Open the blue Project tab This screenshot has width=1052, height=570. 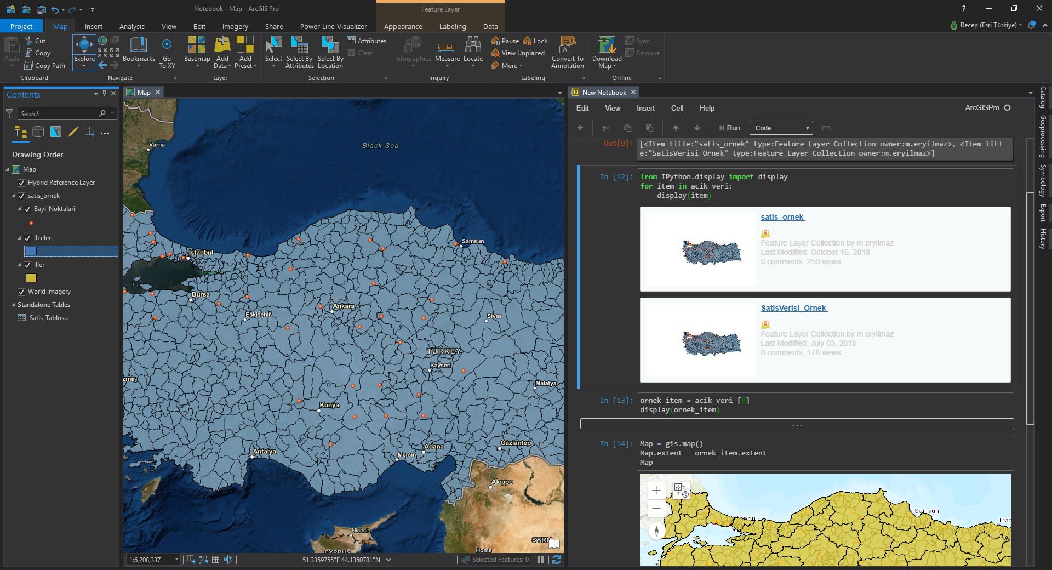[x=21, y=26]
